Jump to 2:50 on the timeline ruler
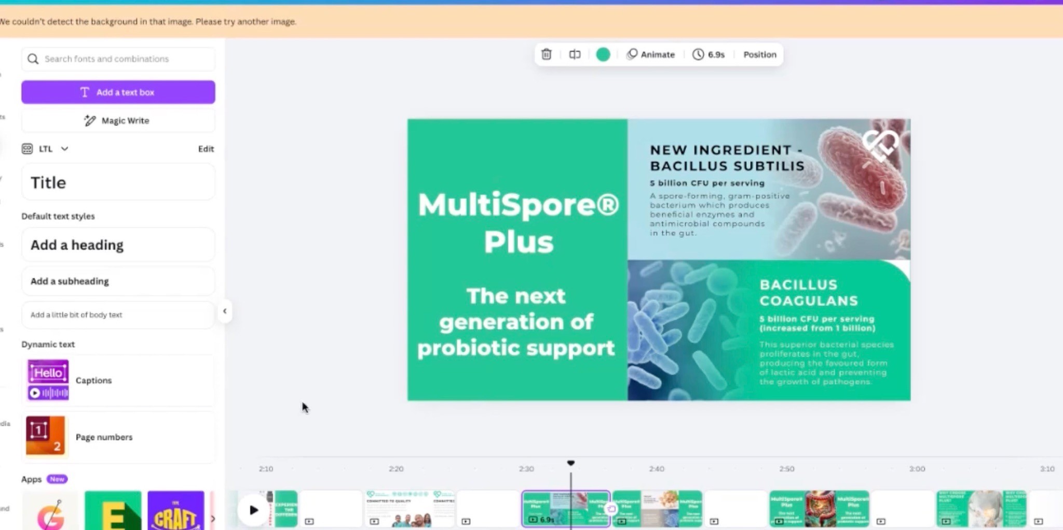Viewport: 1063px width, 530px height. click(x=787, y=469)
